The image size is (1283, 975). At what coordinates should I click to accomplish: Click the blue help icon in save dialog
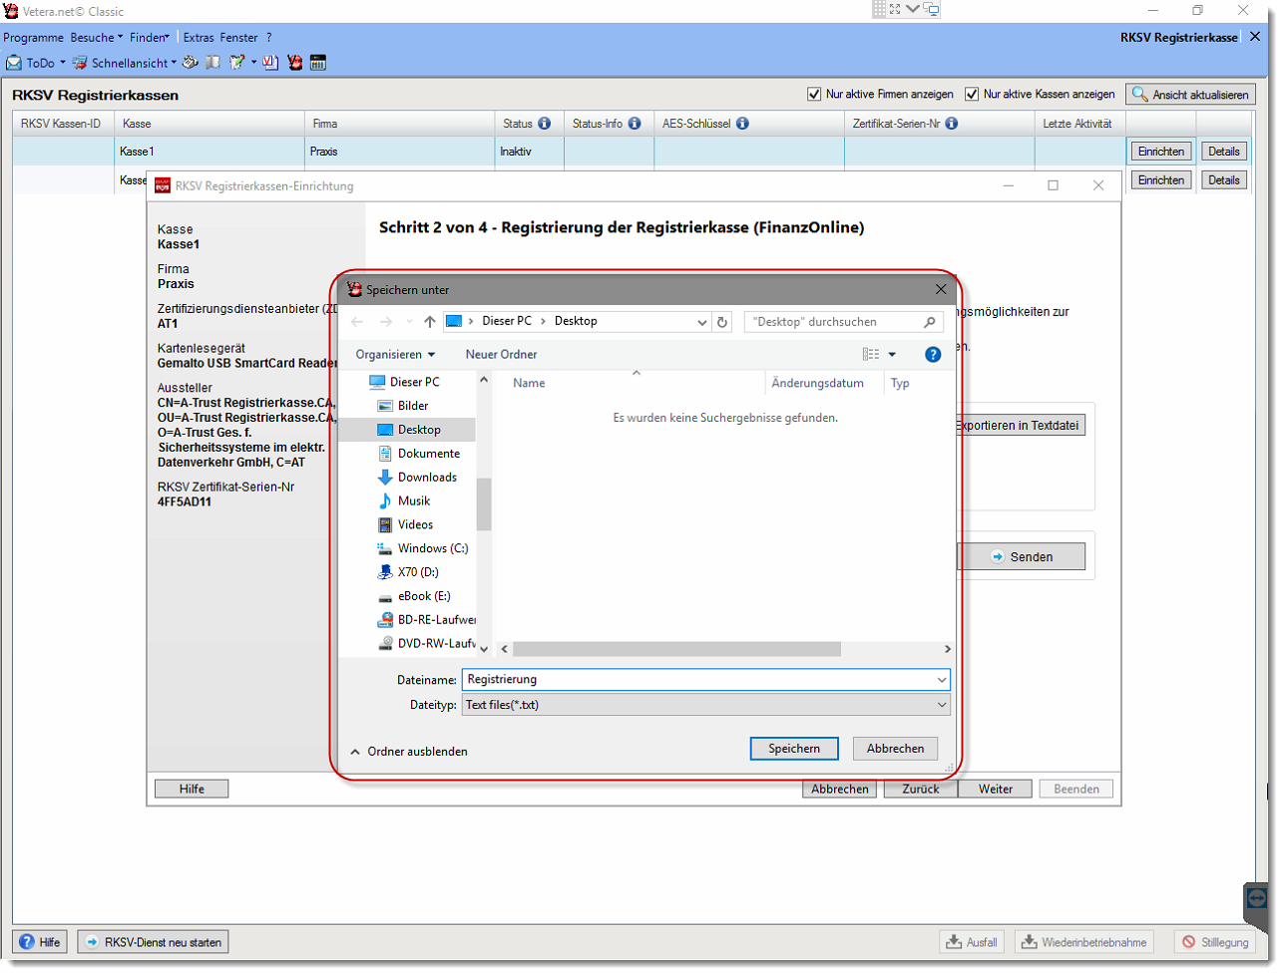click(933, 354)
